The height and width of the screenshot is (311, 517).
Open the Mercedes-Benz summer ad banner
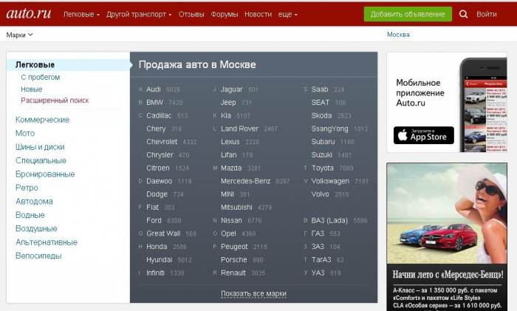(447, 236)
